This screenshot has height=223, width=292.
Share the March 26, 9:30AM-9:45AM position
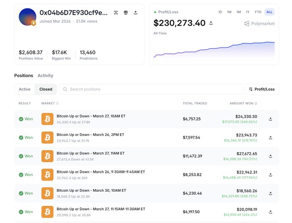coord(271,175)
